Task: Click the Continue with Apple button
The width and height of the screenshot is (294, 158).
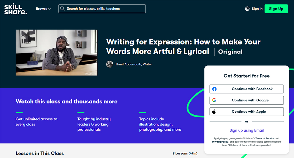Action: point(246,111)
